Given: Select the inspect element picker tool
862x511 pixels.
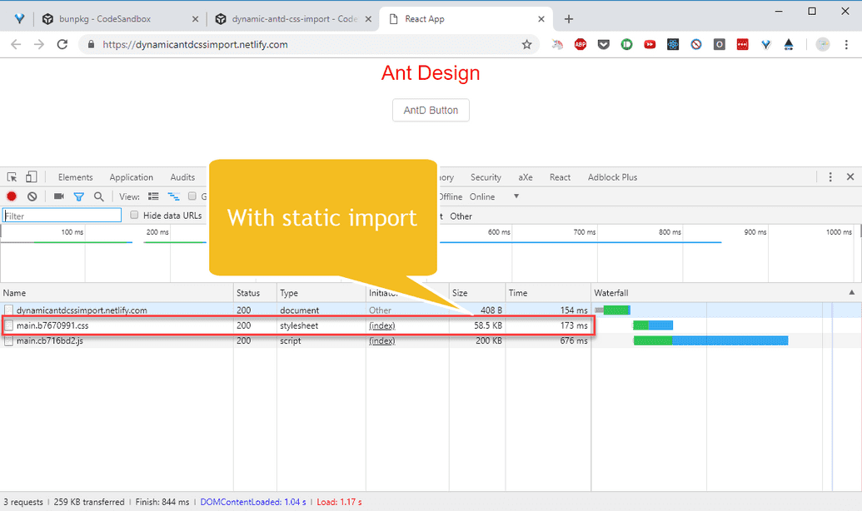Looking at the screenshot, I should [x=12, y=176].
